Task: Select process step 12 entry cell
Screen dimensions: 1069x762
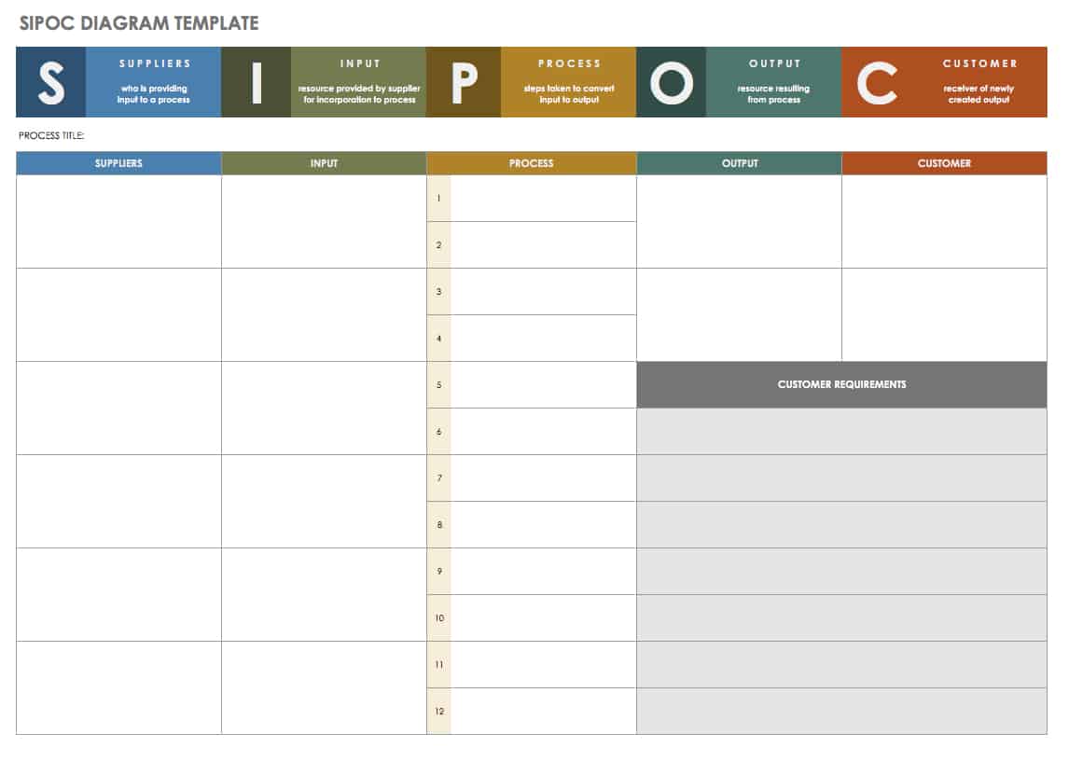Action: click(x=543, y=712)
